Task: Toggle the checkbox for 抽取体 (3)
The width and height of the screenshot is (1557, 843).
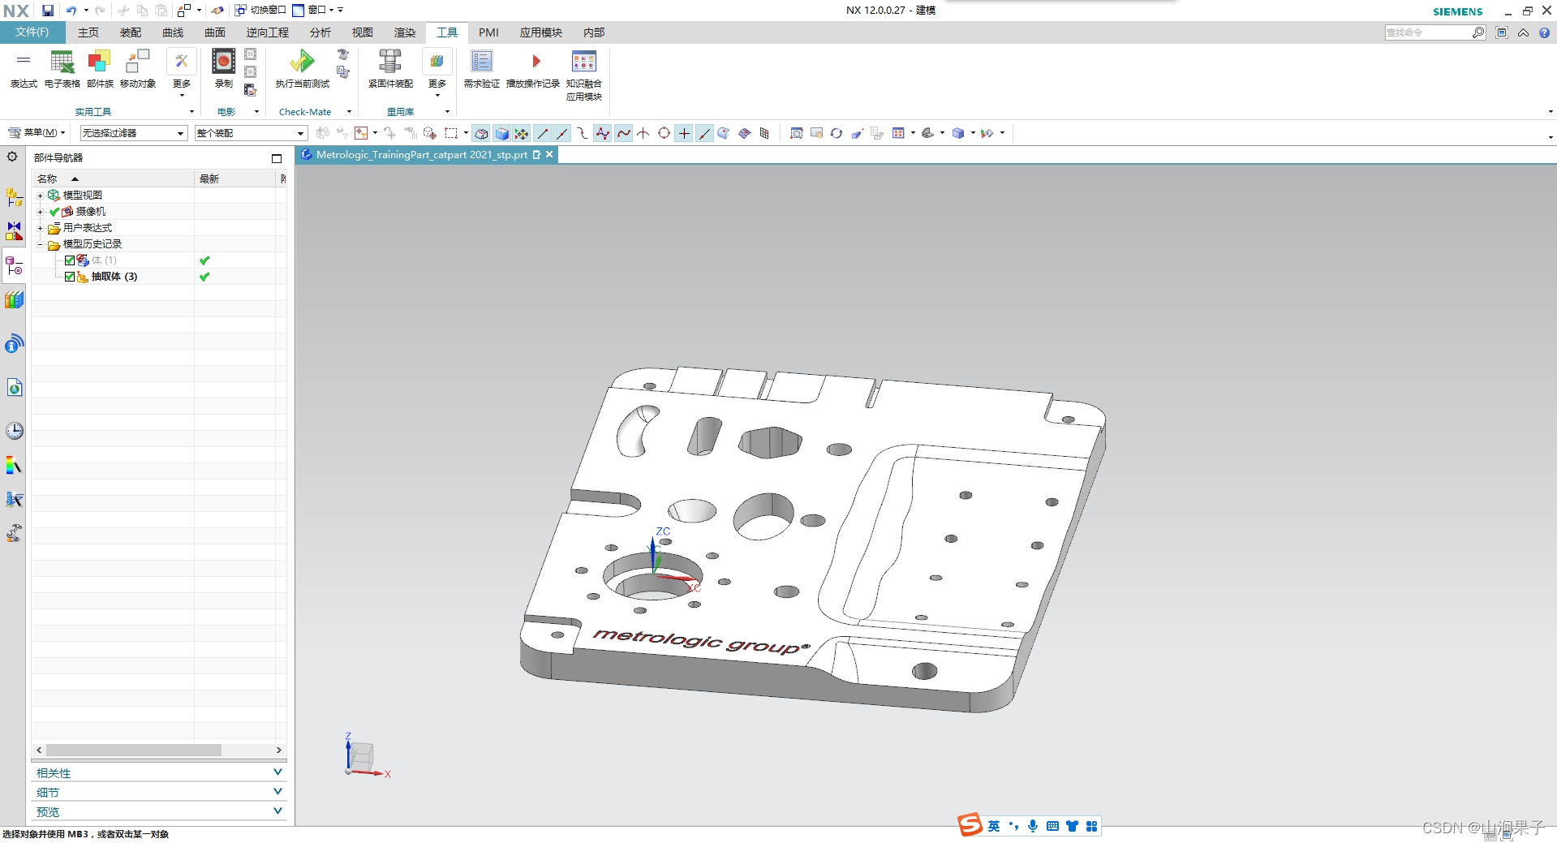Action: point(70,277)
